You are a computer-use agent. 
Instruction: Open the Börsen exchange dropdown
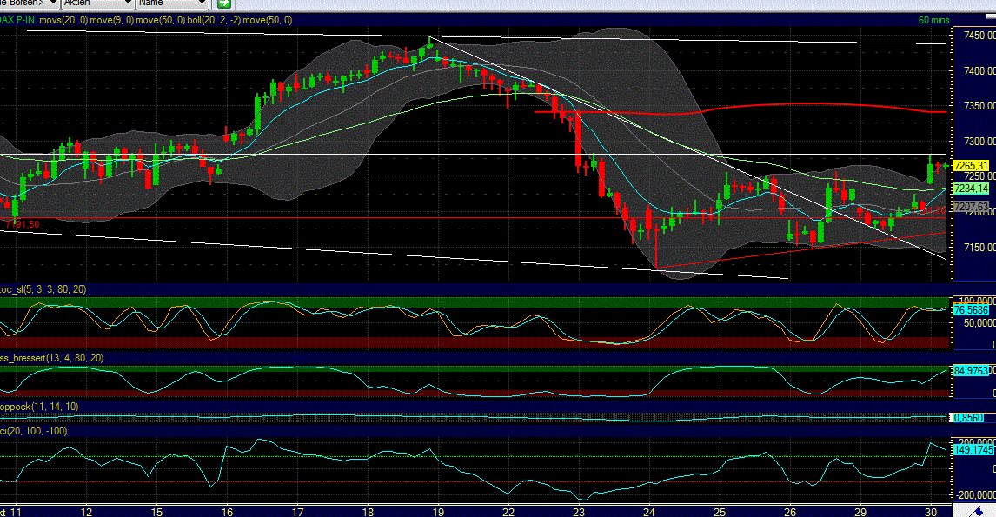[30, 3]
